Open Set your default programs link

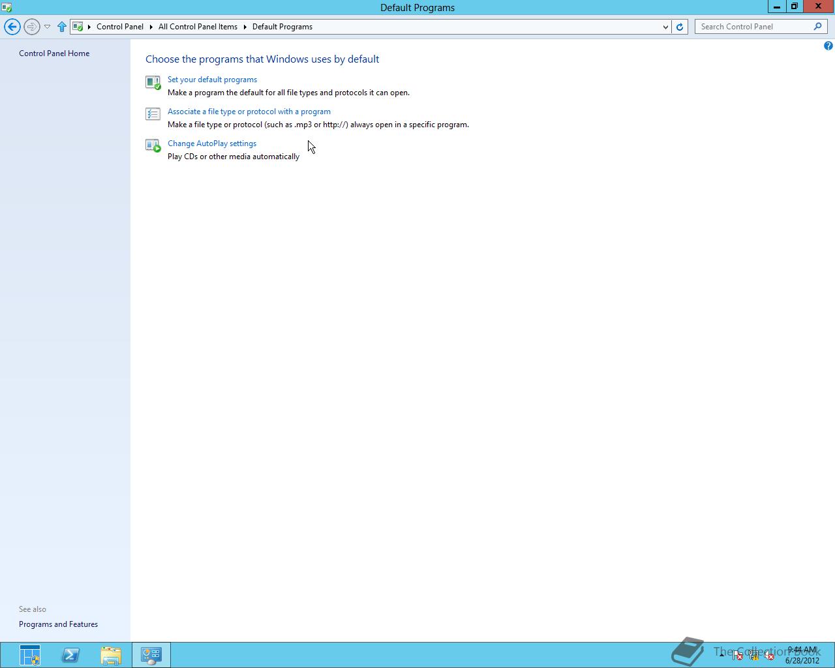point(212,80)
